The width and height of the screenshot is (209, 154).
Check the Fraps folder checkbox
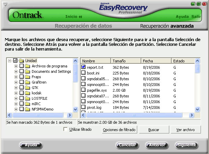tap(22, 76)
